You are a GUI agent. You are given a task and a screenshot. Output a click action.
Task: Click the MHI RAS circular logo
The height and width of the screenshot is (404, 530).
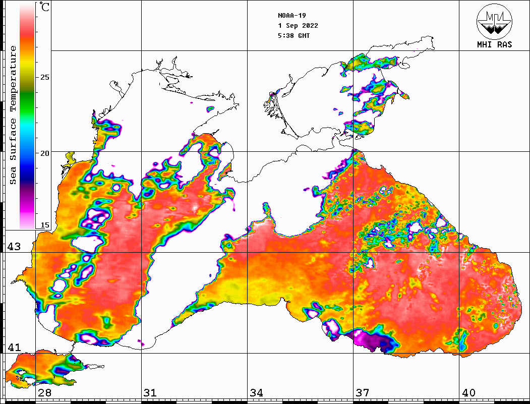[495, 21]
